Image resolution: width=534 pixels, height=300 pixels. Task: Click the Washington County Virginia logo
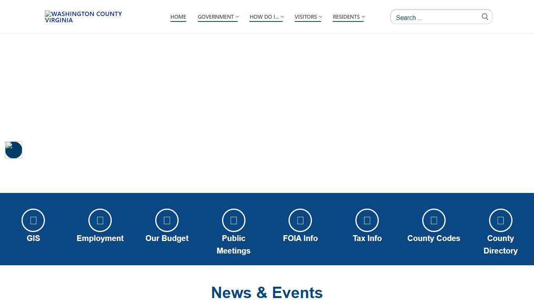pos(83,17)
